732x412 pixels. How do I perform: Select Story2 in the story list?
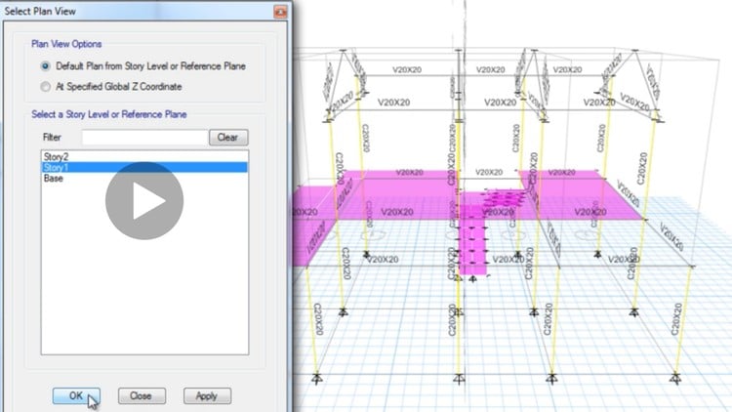click(144, 156)
